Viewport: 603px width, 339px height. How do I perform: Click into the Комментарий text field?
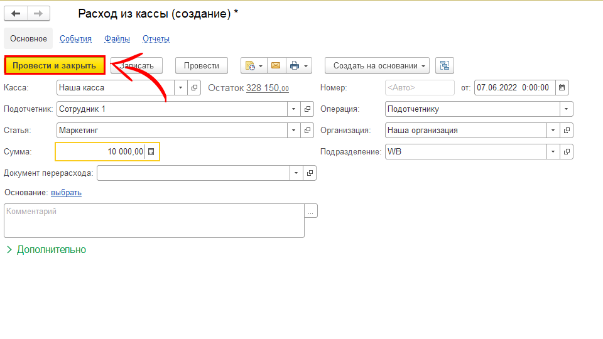pos(154,220)
